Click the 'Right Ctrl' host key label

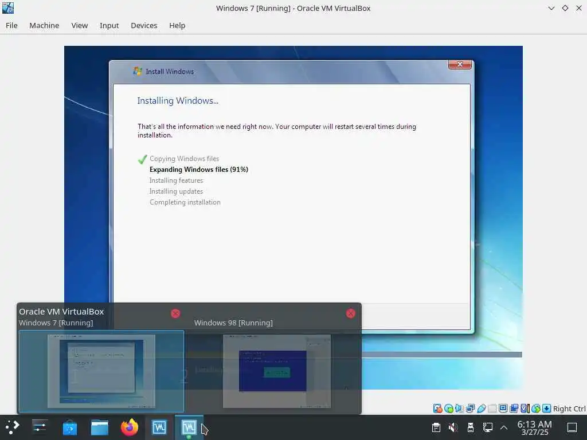569,408
